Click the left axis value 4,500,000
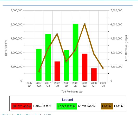The image size is (138, 115). tap(16, 39)
